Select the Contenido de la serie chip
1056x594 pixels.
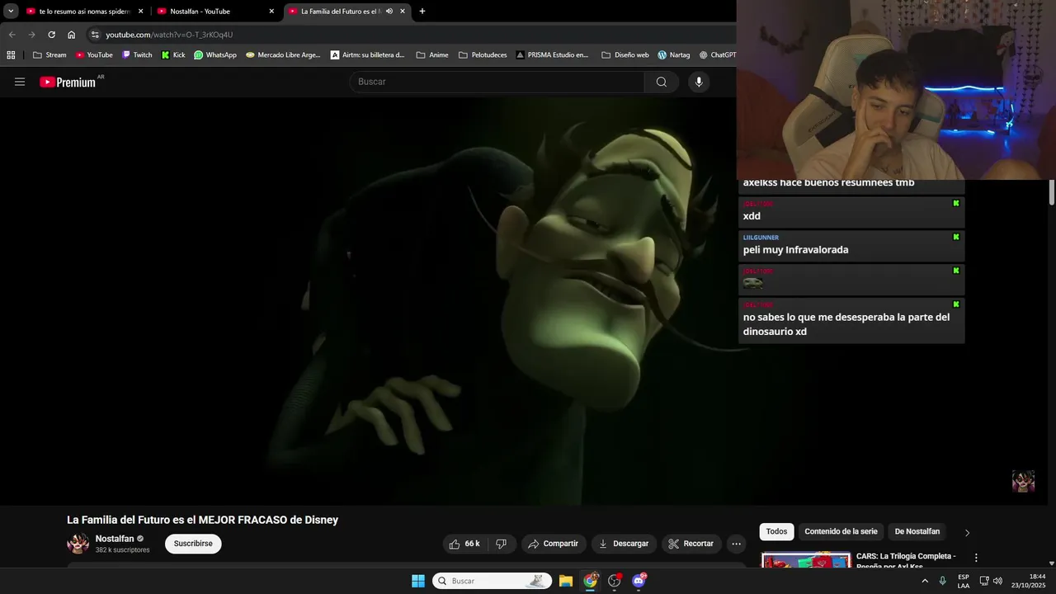[x=841, y=532]
